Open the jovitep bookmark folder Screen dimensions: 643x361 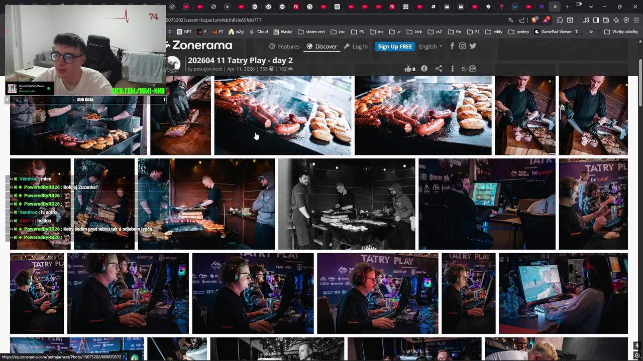tap(518, 32)
